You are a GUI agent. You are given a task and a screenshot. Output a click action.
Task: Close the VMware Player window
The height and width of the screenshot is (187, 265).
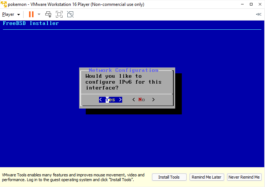click(x=260, y=4)
